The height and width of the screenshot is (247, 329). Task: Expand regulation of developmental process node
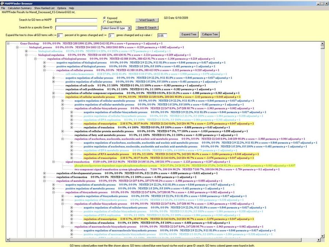[x=44, y=173]
